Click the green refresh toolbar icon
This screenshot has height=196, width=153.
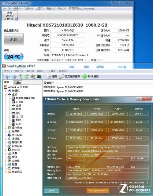[27, 77]
